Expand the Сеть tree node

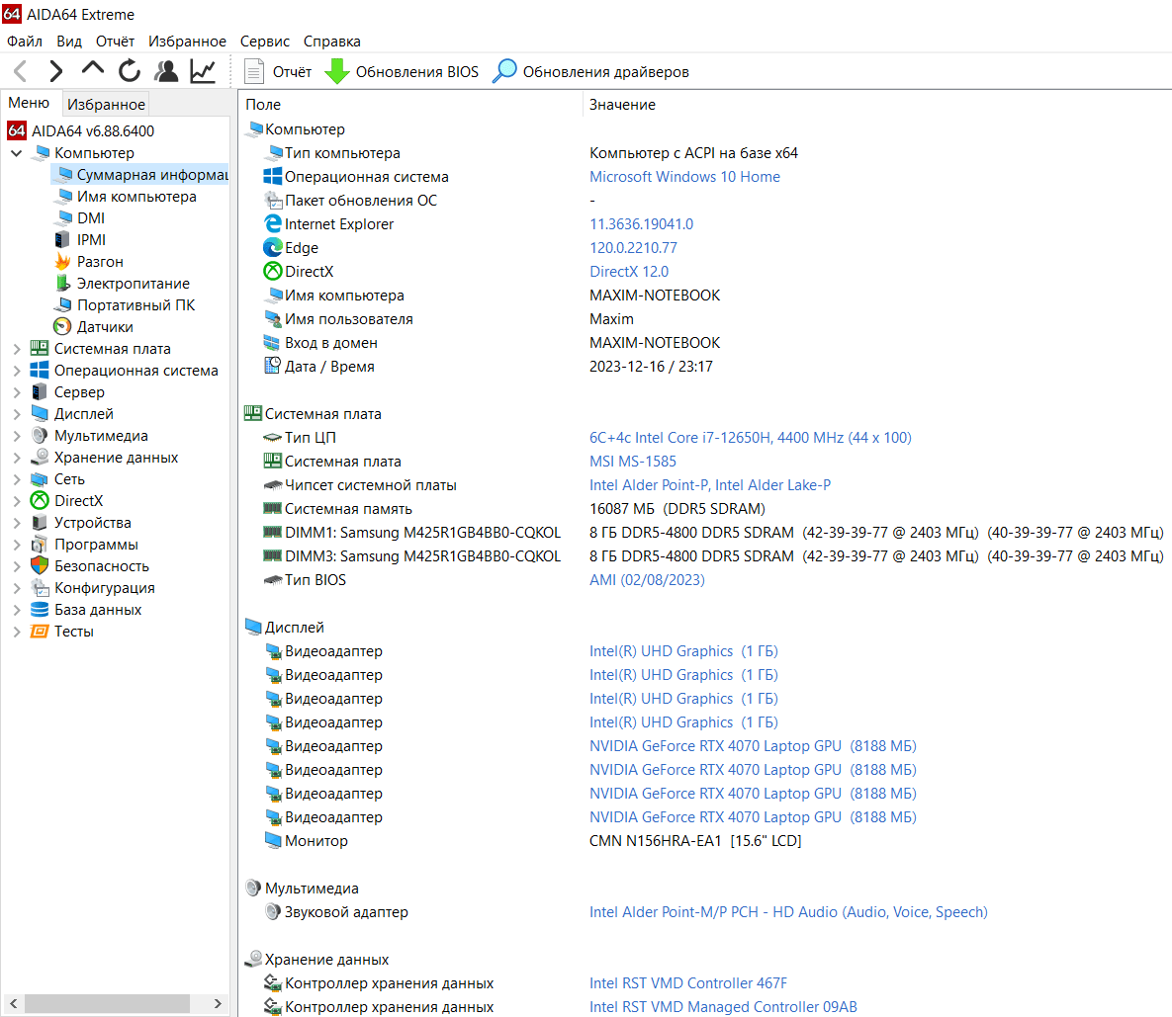(17, 479)
